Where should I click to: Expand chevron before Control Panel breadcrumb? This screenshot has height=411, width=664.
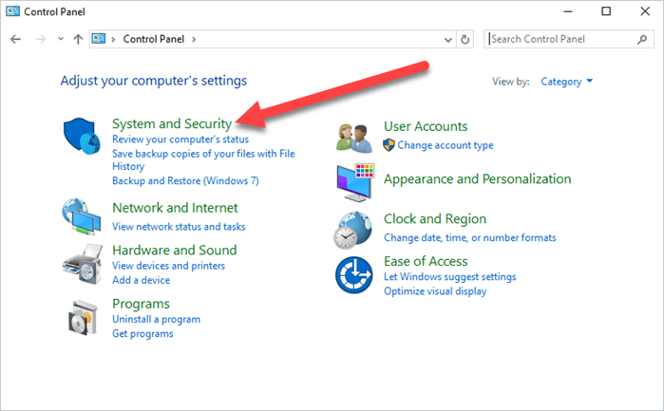pyautogui.click(x=113, y=39)
